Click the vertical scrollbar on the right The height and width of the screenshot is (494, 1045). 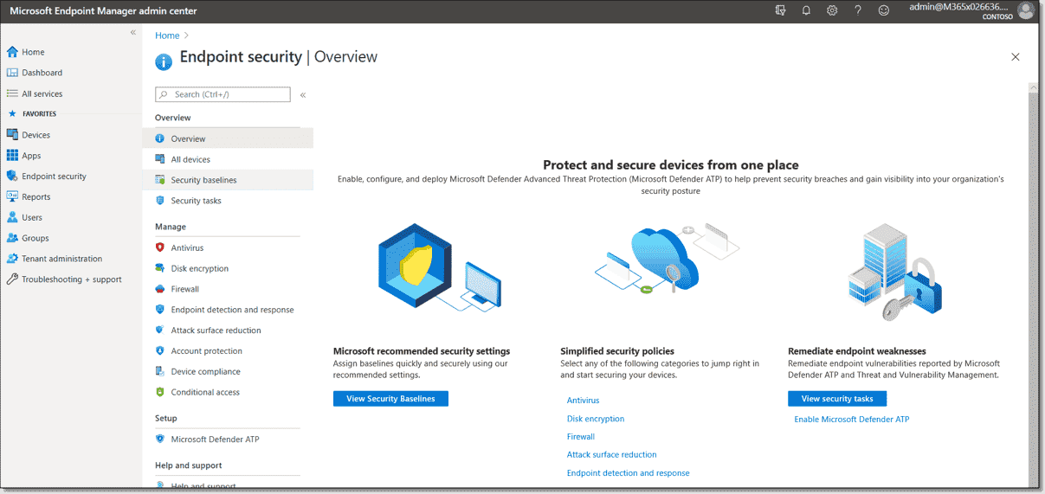pos(1034,285)
